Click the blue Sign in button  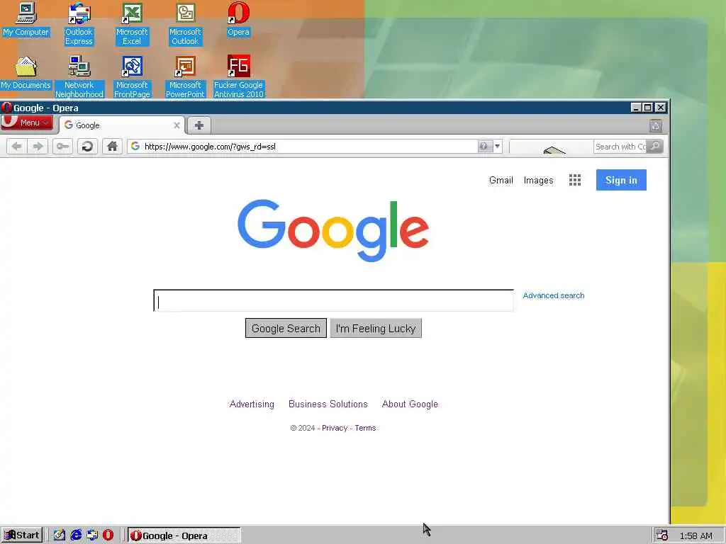point(621,180)
